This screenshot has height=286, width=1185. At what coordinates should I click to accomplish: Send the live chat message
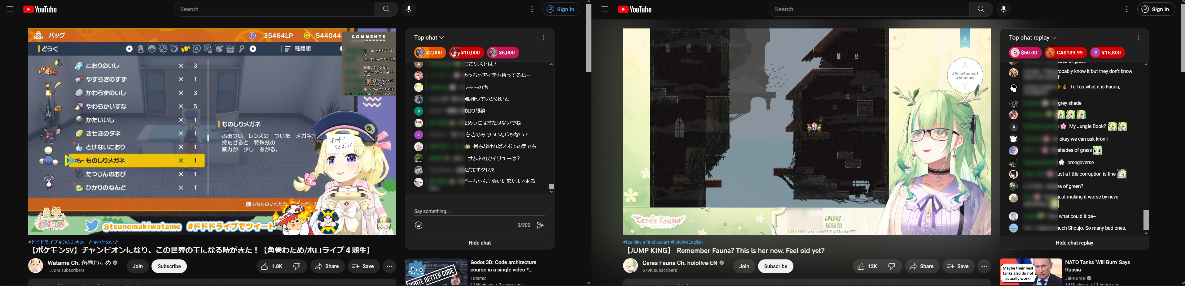tap(541, 225)
